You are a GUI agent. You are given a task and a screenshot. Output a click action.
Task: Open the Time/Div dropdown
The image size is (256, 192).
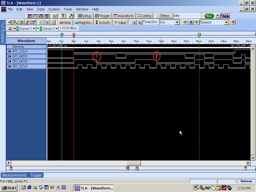177,22
